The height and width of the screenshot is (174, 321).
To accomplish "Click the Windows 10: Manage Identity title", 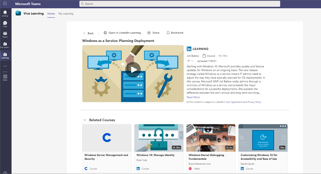I will point(155,155).
